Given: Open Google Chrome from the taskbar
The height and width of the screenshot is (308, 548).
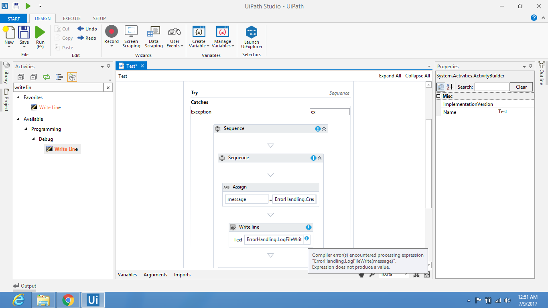Looking at the screenshot, I should (x=68, y=300).
